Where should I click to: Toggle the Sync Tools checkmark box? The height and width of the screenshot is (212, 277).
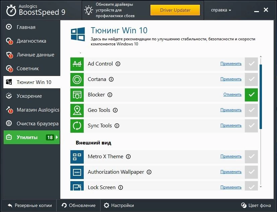(x=252, y=126)
